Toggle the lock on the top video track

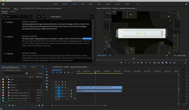[x=56, y=82]
